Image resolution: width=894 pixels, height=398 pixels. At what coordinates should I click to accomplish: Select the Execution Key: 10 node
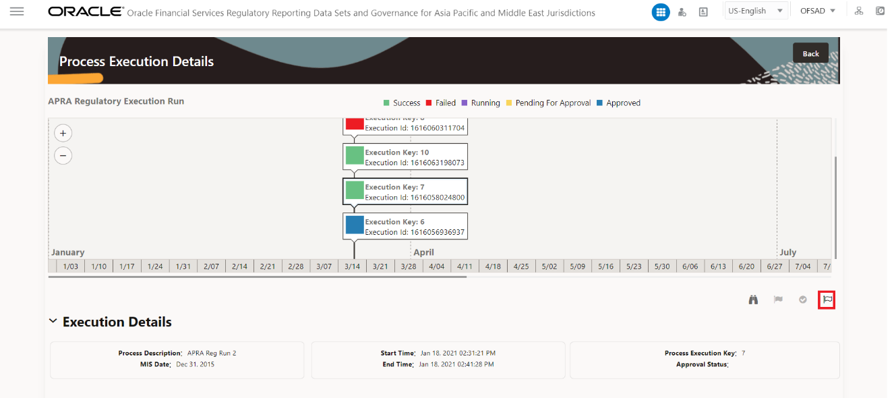(405, 157)
